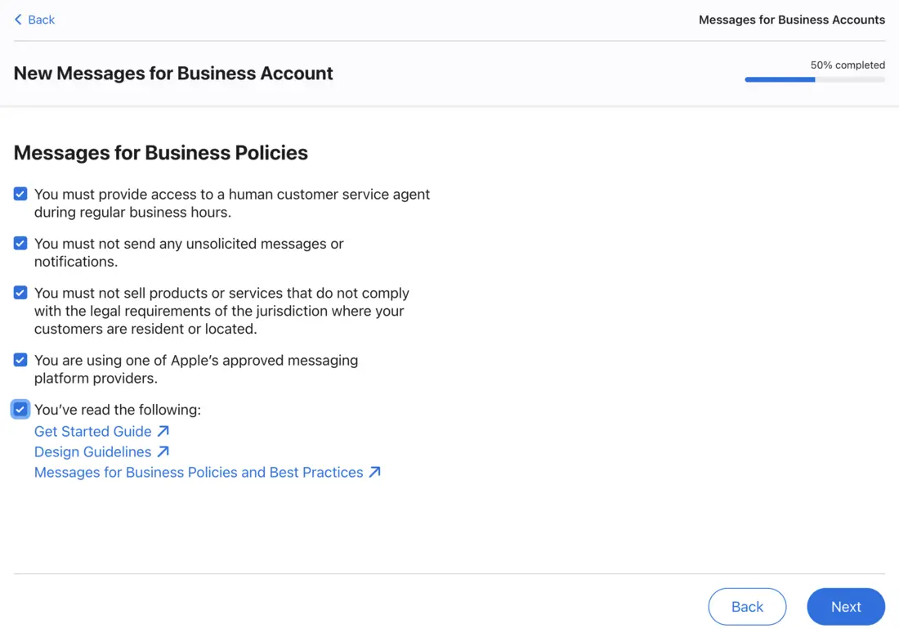Click the Messages for Business Accounts header text
This screenshot has width=899, height=642.
791,20
